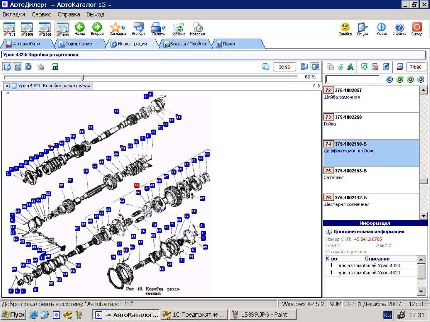430x322 pixels.
Task: Click the Печать printer icon
Action: coord(156,28)
